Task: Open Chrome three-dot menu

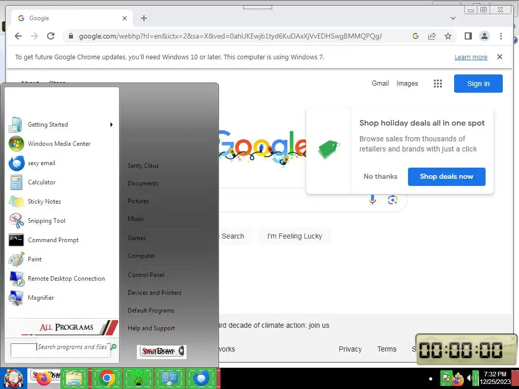Action: pyautogui.click(x=501, y=36)
